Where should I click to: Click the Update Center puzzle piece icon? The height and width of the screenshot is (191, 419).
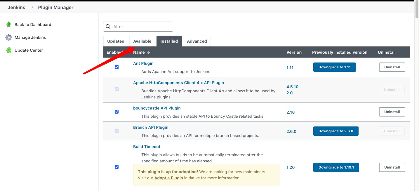point(9,50)
